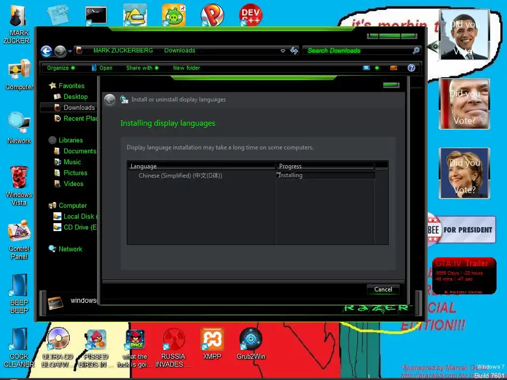Open the command prompt desktop shortcut
The height and width of the screenshot is (380, 507).
coord(96,15)
